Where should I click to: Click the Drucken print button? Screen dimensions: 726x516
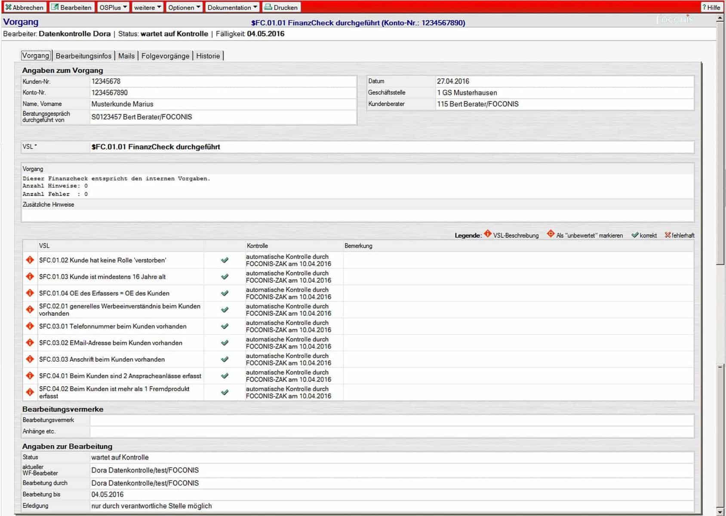click(x=281, y=7)
